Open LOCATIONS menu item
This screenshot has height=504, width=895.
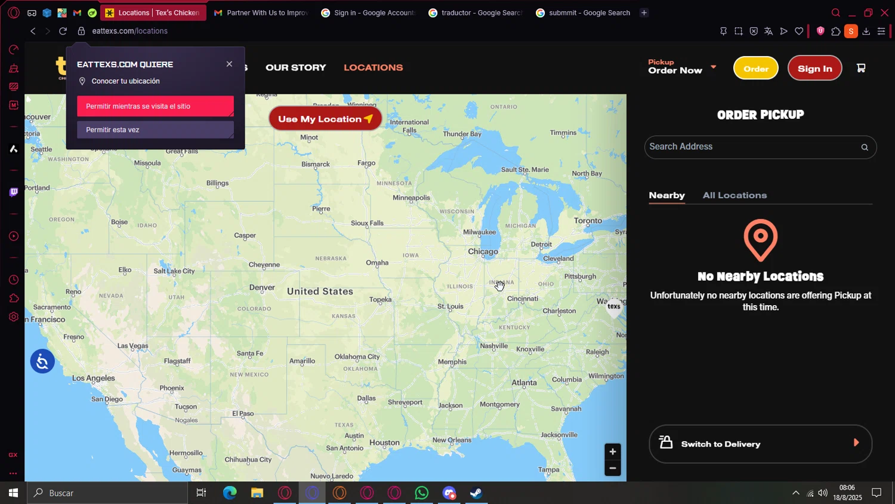coord(374,67)
